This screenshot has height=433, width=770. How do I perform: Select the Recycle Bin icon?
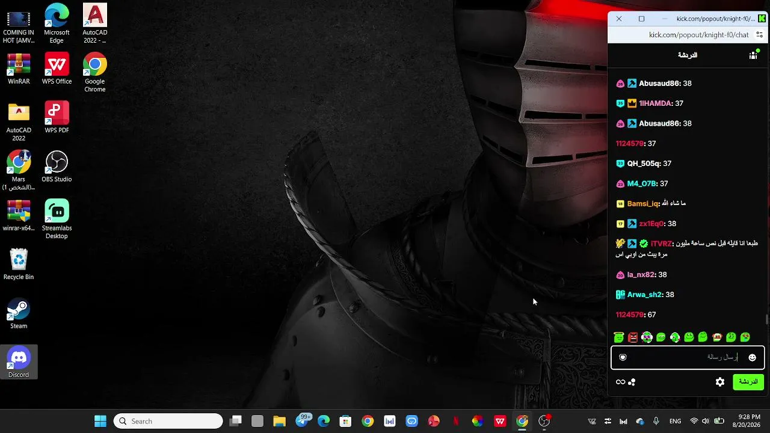click(19, 265)
